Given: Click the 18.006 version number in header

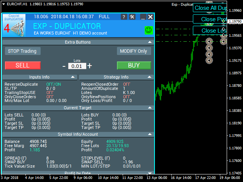Looking at the screenshot, I should click(41, 17).
